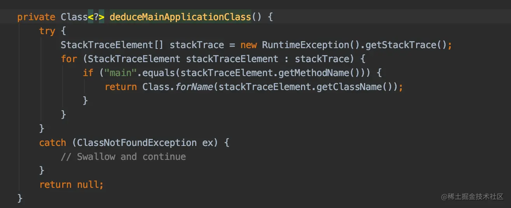Click the stackTraceElement loop variable declaration
511x208 pixels.
(232, 59)
